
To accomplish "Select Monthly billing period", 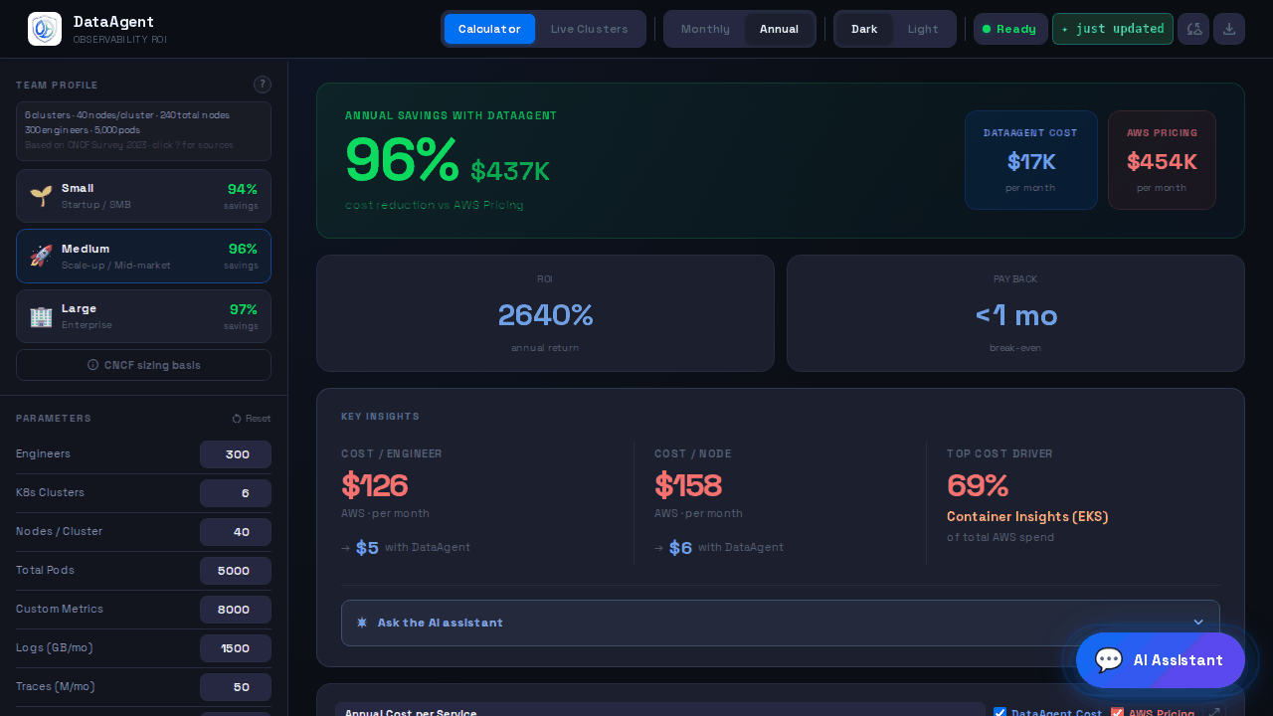I will [705, 29].
